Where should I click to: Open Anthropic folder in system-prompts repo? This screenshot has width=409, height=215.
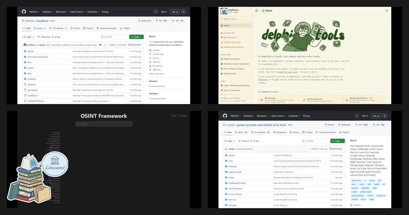click(233, 166)
